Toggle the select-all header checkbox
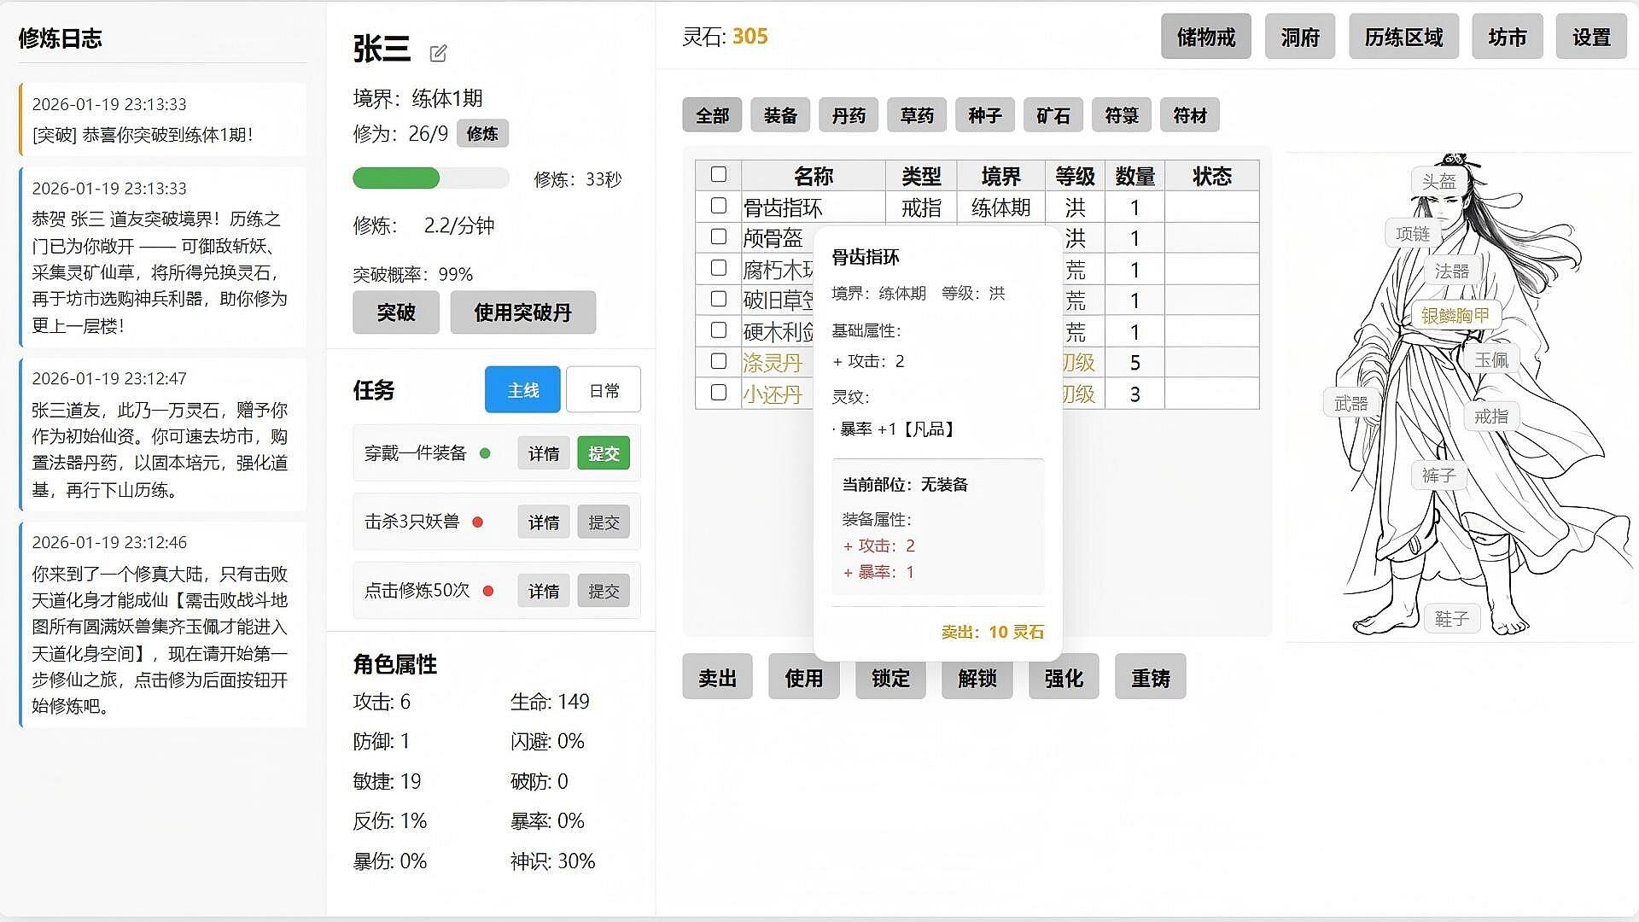1639x922 pixels. 719,174
